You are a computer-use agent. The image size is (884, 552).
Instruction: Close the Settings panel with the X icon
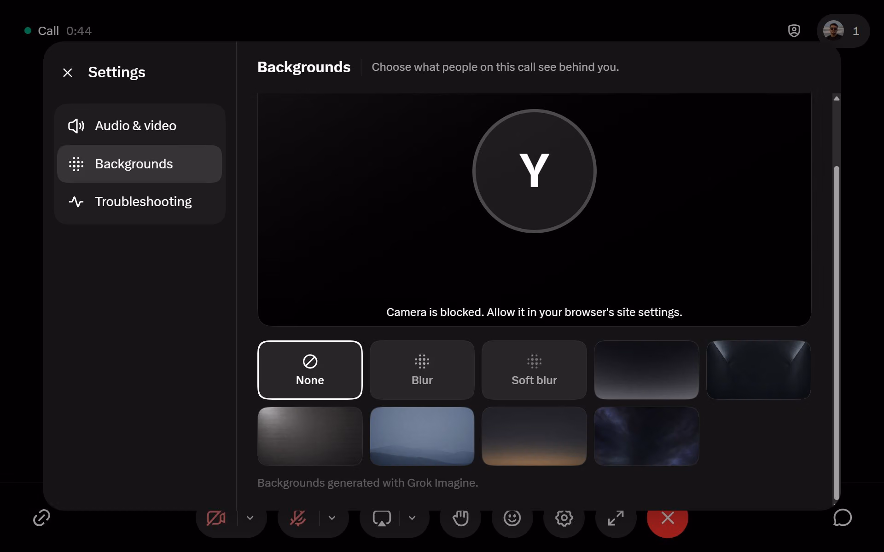pyautogui.click(x=68, y=73)
